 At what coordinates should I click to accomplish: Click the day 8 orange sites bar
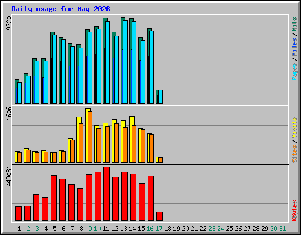coord(81,143)
